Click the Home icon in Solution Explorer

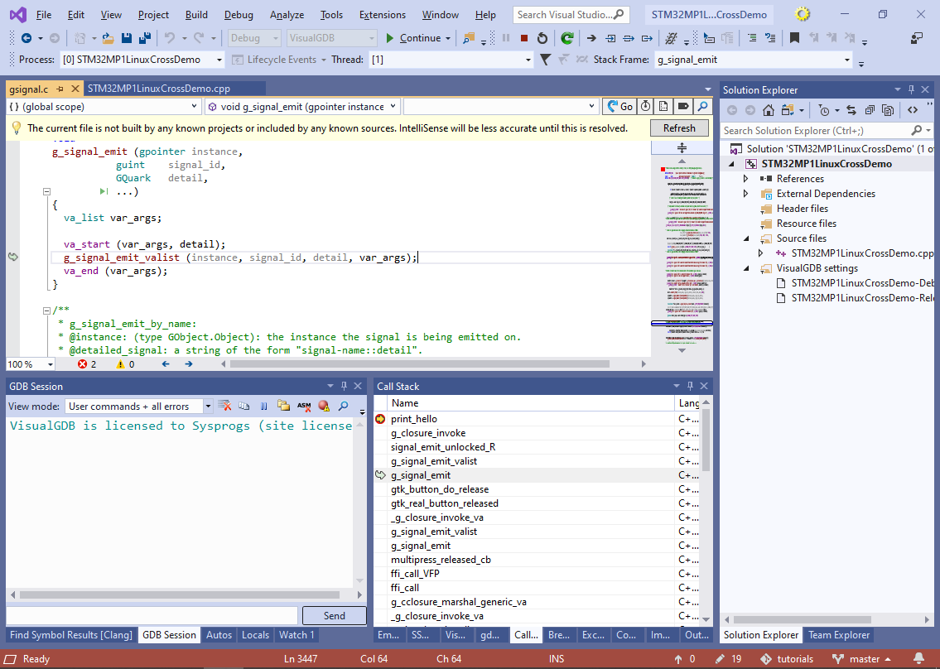(769, 109)
